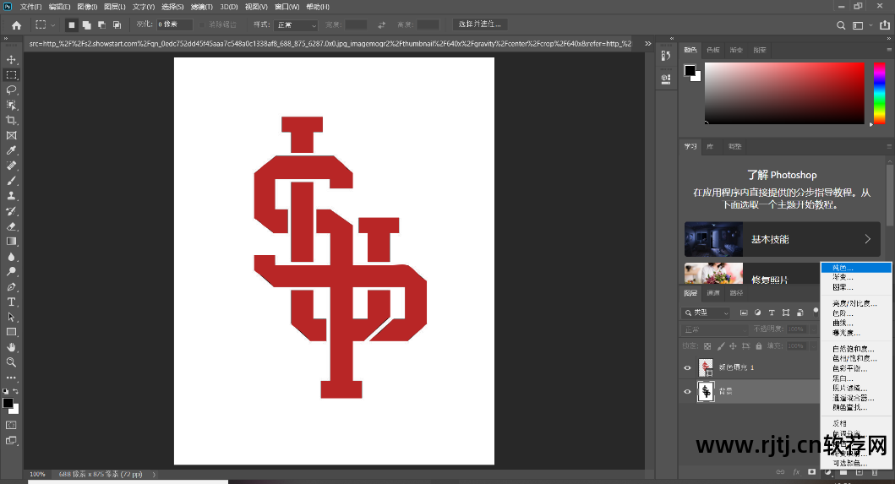The height and width of the screenshot is (484, 895).
Task: Click the link layers icon
Action: pyautogui.click(x=780, y=472)
